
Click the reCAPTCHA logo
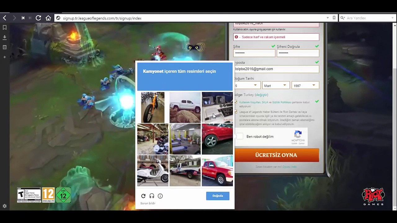(x=298, y=134)
